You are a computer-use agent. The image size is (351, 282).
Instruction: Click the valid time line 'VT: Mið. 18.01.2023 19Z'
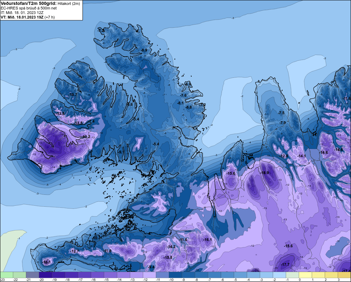pos(22,17)
